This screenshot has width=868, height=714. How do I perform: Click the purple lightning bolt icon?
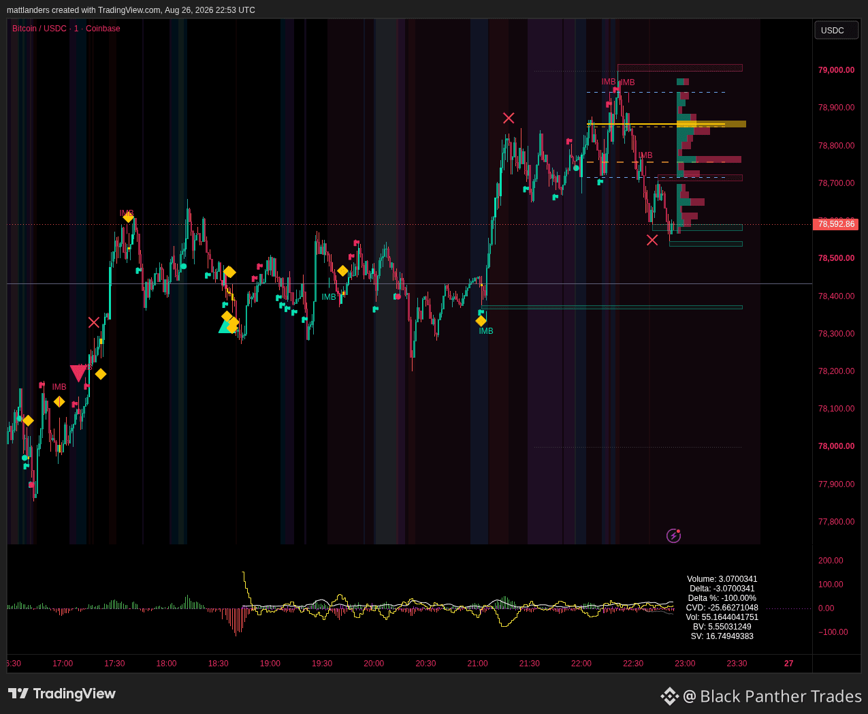[673, 535]
